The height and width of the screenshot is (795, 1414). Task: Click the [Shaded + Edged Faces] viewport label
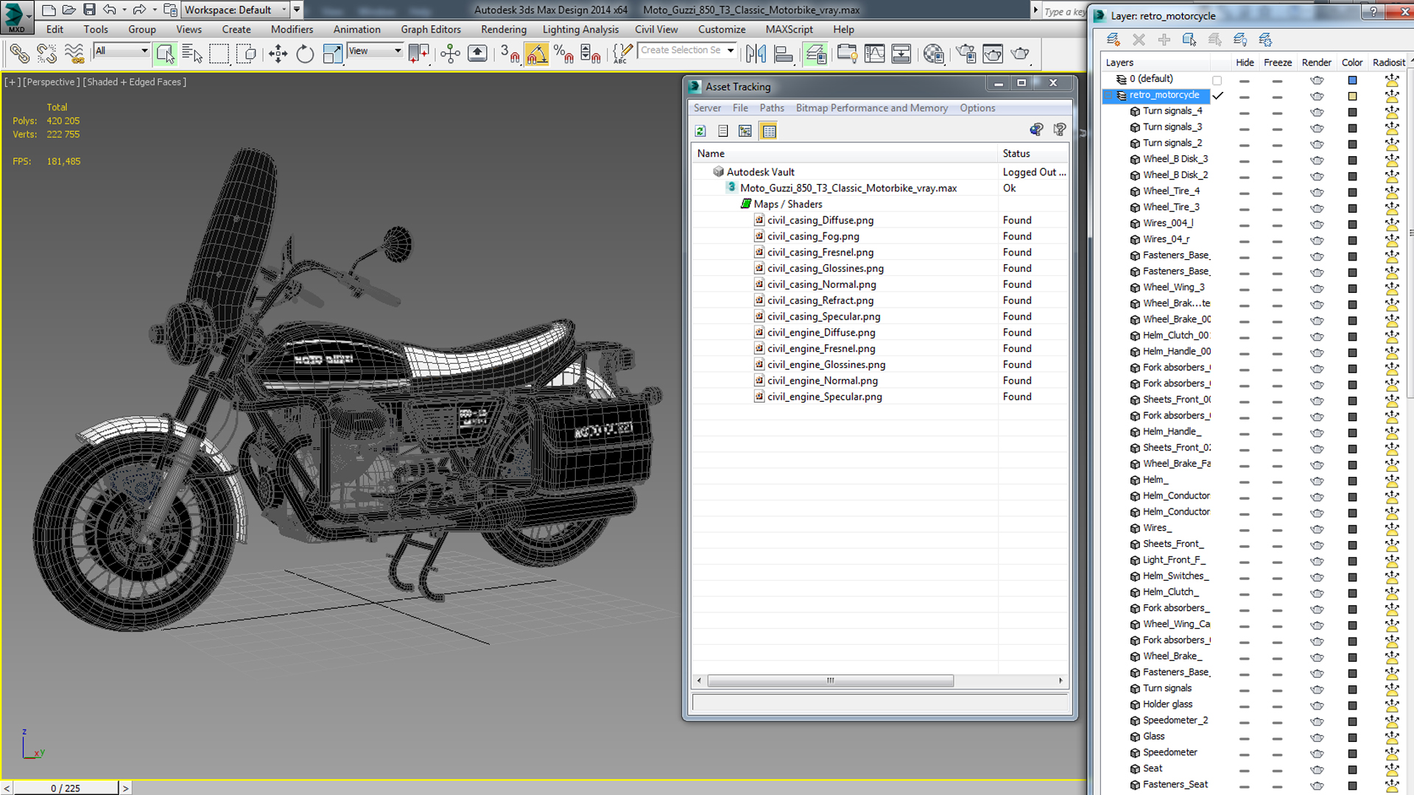pyautogui.click(x=134, y=82)
